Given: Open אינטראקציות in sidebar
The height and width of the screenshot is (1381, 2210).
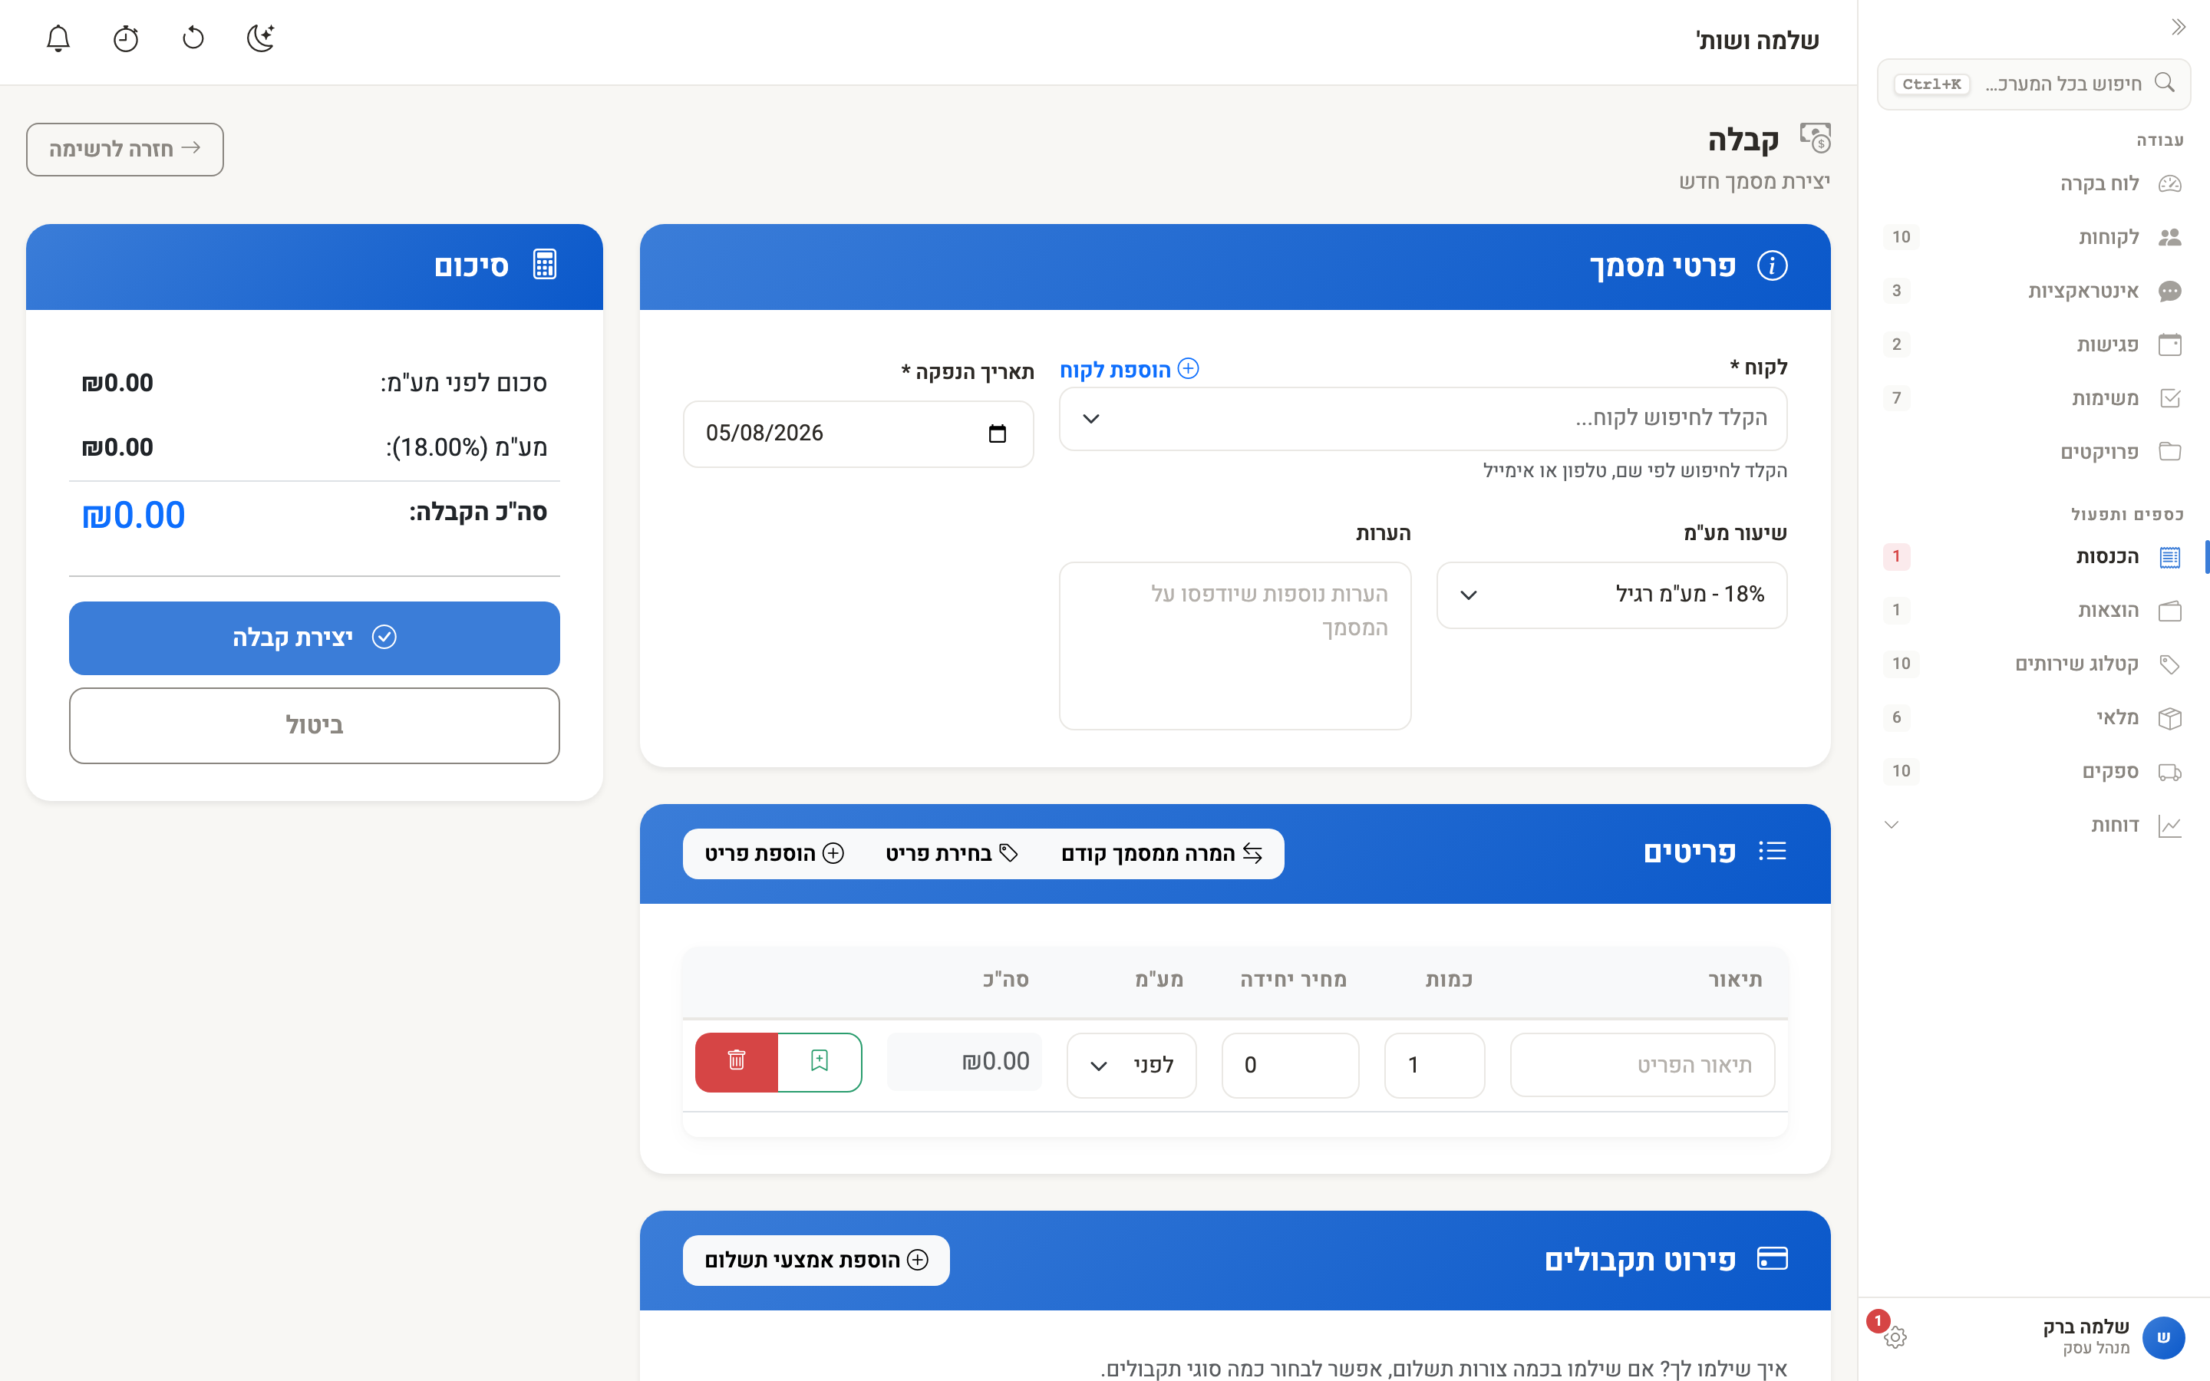Looking at the screenshot, I should pos(2034,292).
